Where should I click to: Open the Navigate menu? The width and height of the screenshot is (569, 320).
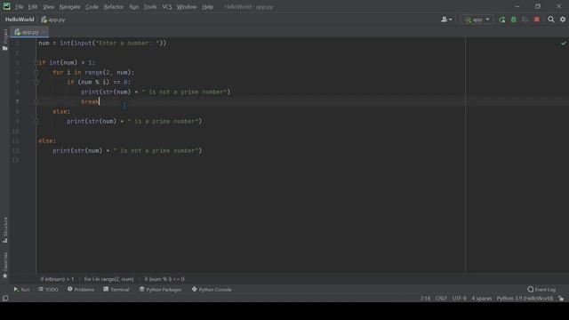coord(69,7)
